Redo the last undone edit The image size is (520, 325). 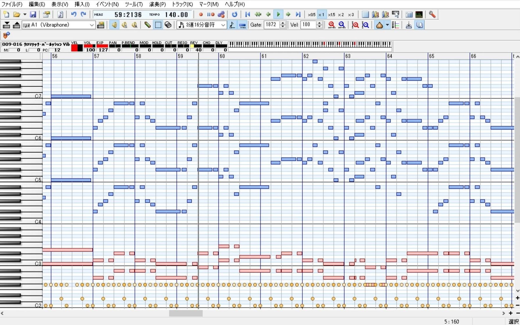(83, 14)
